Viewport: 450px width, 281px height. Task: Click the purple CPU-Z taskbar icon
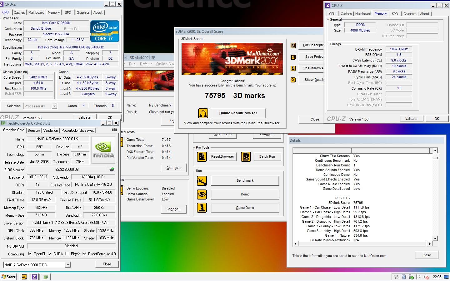34,277
